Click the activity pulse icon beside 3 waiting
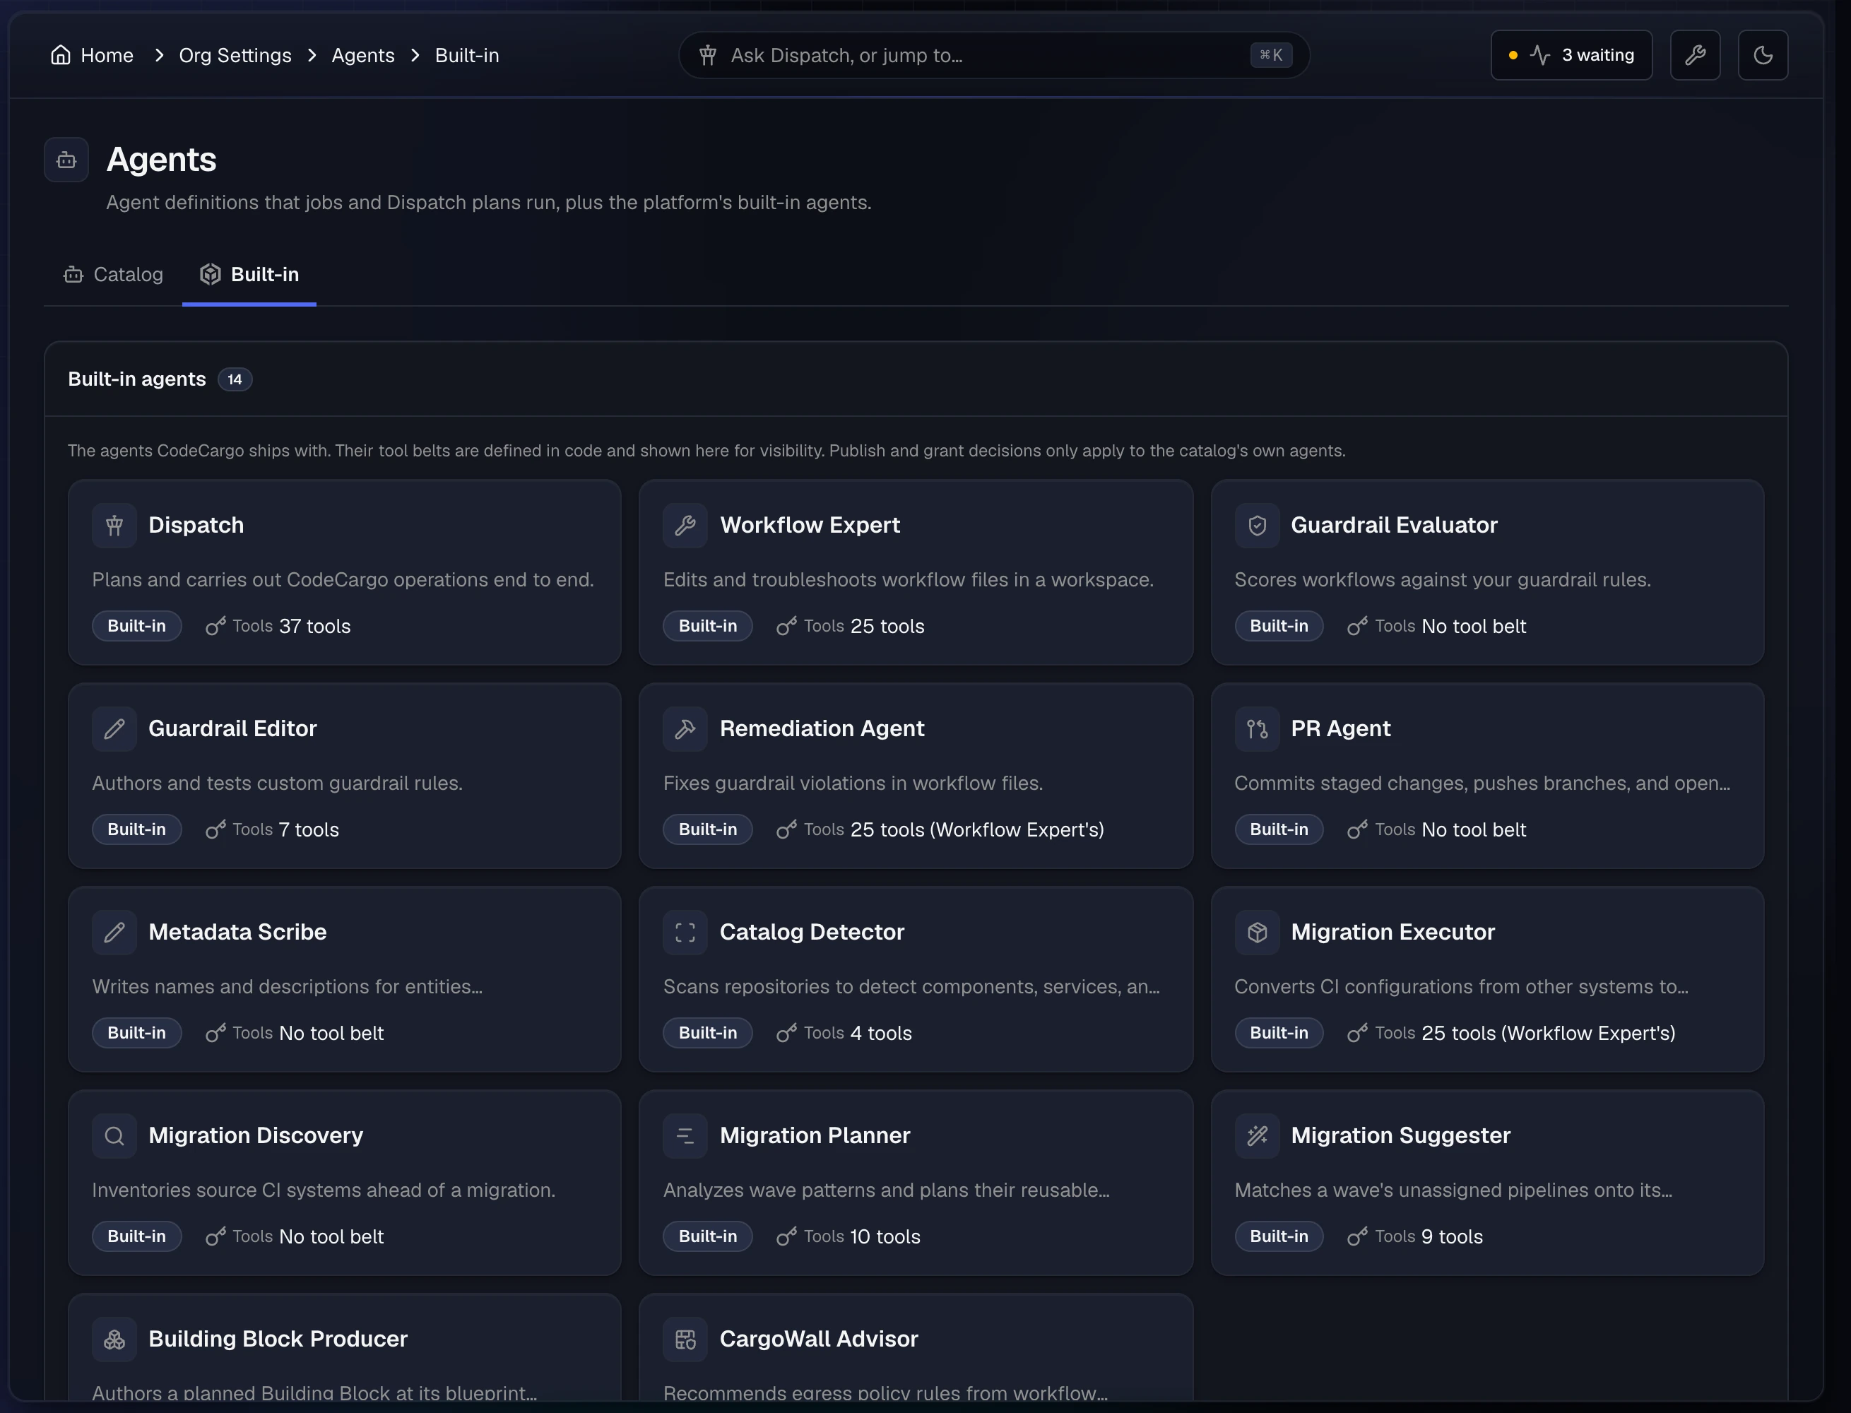The width and height of the screenshot is (1851, 1413). [x=1540, y=56]
